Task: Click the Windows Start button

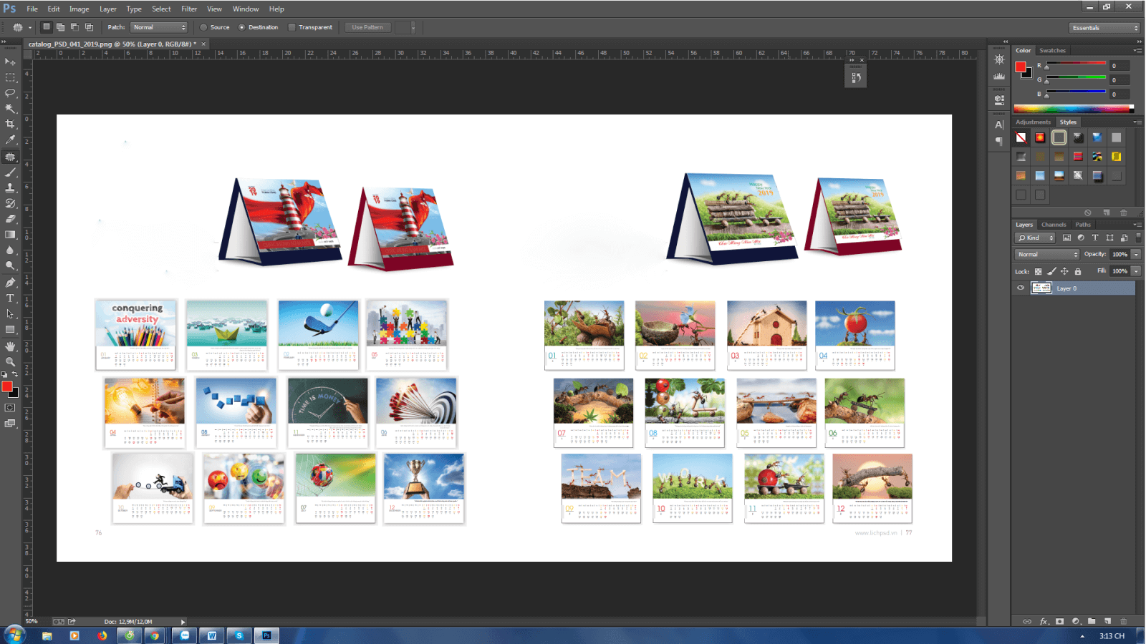Action: coord(14,635)
